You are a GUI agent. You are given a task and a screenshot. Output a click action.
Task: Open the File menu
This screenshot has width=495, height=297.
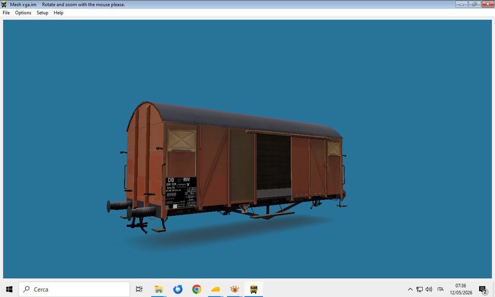pyautogui.click(x=6, y=13)
